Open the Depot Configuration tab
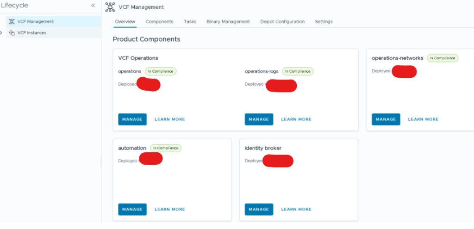This screenshot has width=474, height=229. click(x=282, y=22)
